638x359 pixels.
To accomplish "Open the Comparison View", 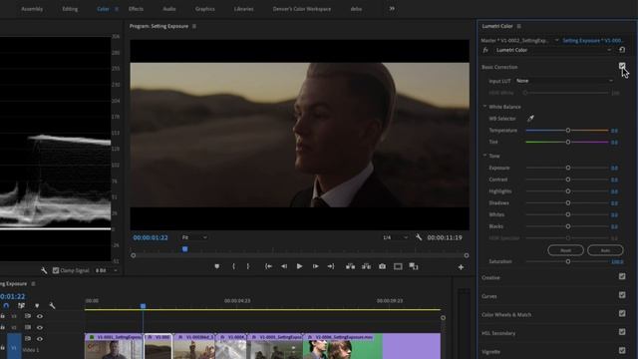I will (414, 266).
